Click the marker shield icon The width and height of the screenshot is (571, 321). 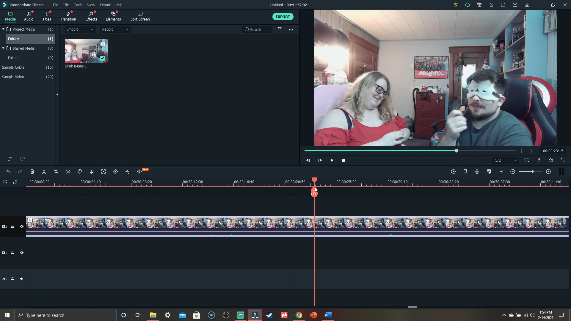[x=465, y=172]
